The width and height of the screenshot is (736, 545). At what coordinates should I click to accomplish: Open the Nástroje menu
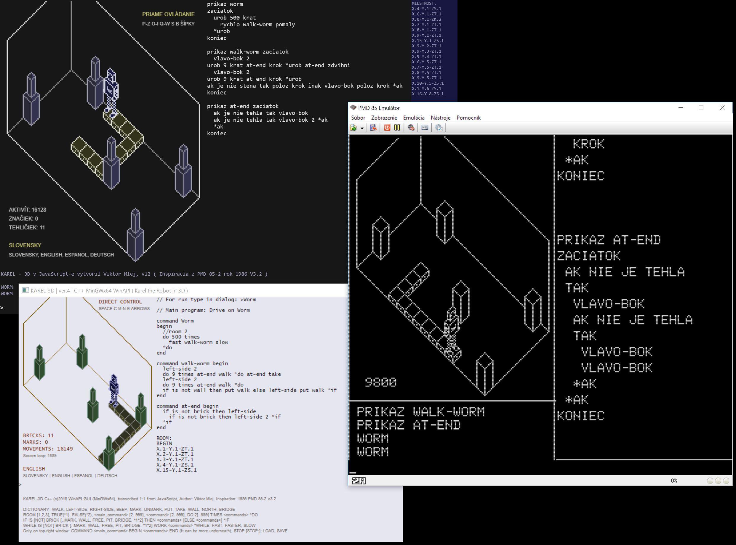point(441,118)
